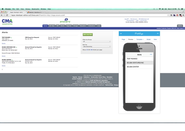Viewport: 185px width, 131px height.
Task: Click the red circular extension icon
Action: [x=177, y=15]
